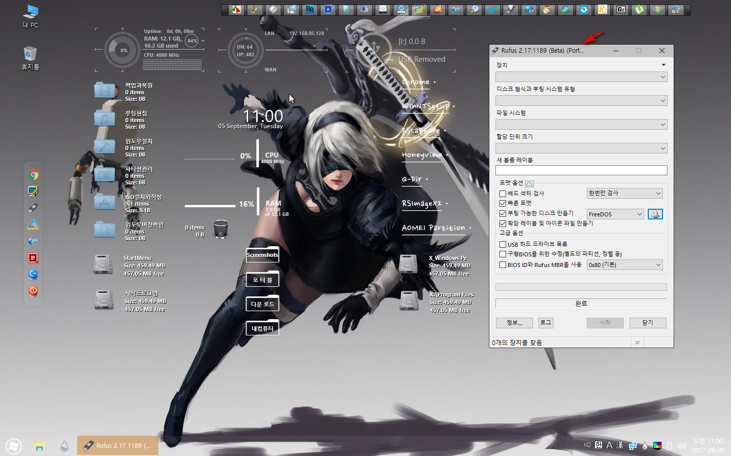Click the small arrow right of 장치 label
731x456 pixels.
(663, 65)
